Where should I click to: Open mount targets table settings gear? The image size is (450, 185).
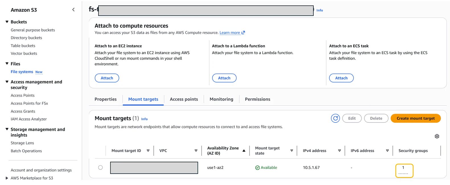tap(437, 136)
